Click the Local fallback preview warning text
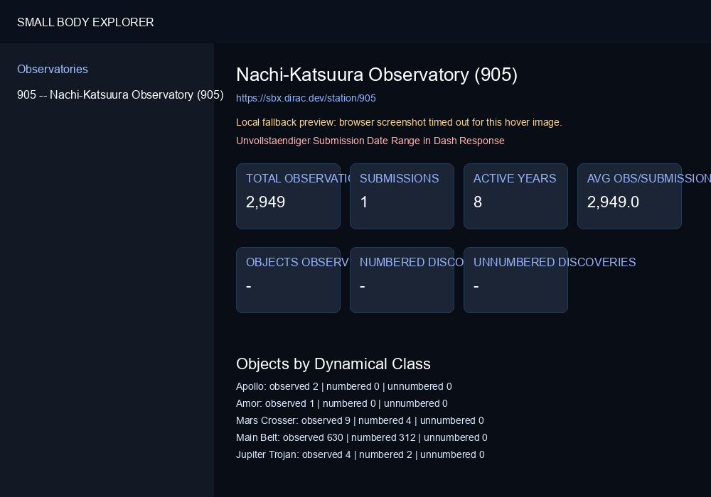 click(x=399, y=122)
